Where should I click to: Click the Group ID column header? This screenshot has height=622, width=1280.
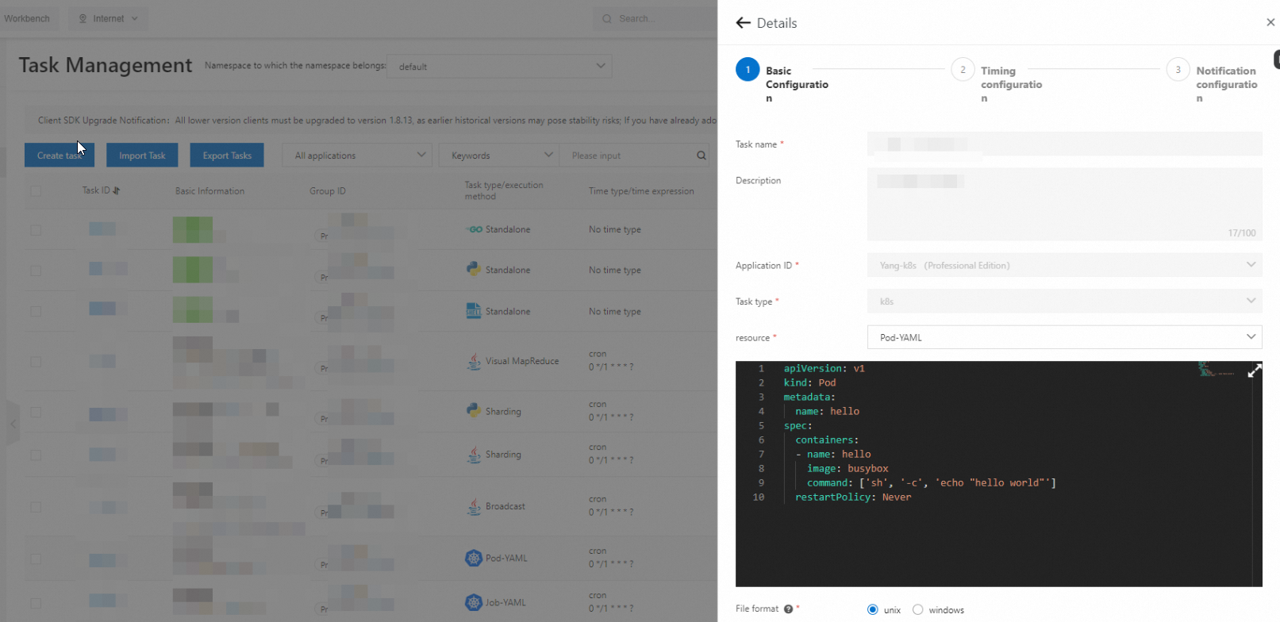(x=328, y=191)
